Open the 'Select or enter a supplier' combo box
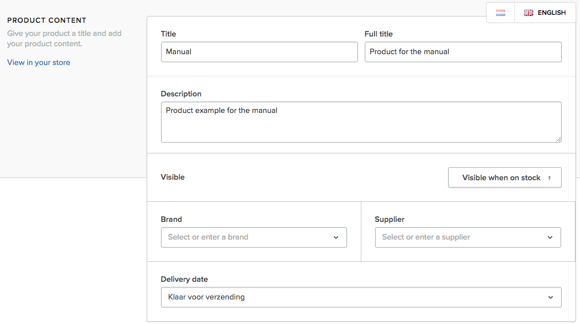580x324 pixels. 468,237
